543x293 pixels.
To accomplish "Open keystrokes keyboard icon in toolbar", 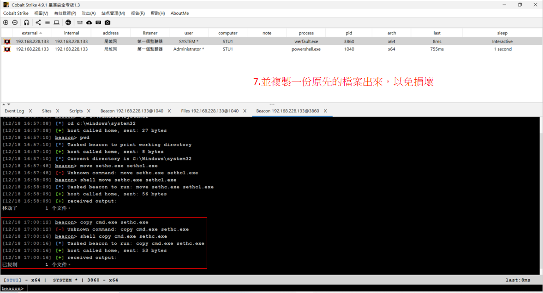I will coord(98,23).
